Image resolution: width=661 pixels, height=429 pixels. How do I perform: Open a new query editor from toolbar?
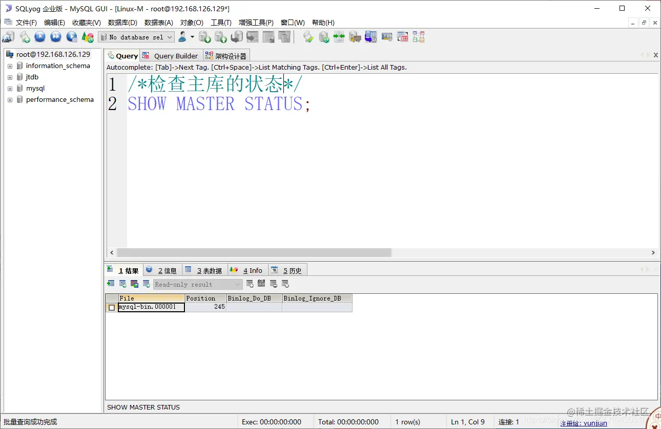tap(25, 37)
